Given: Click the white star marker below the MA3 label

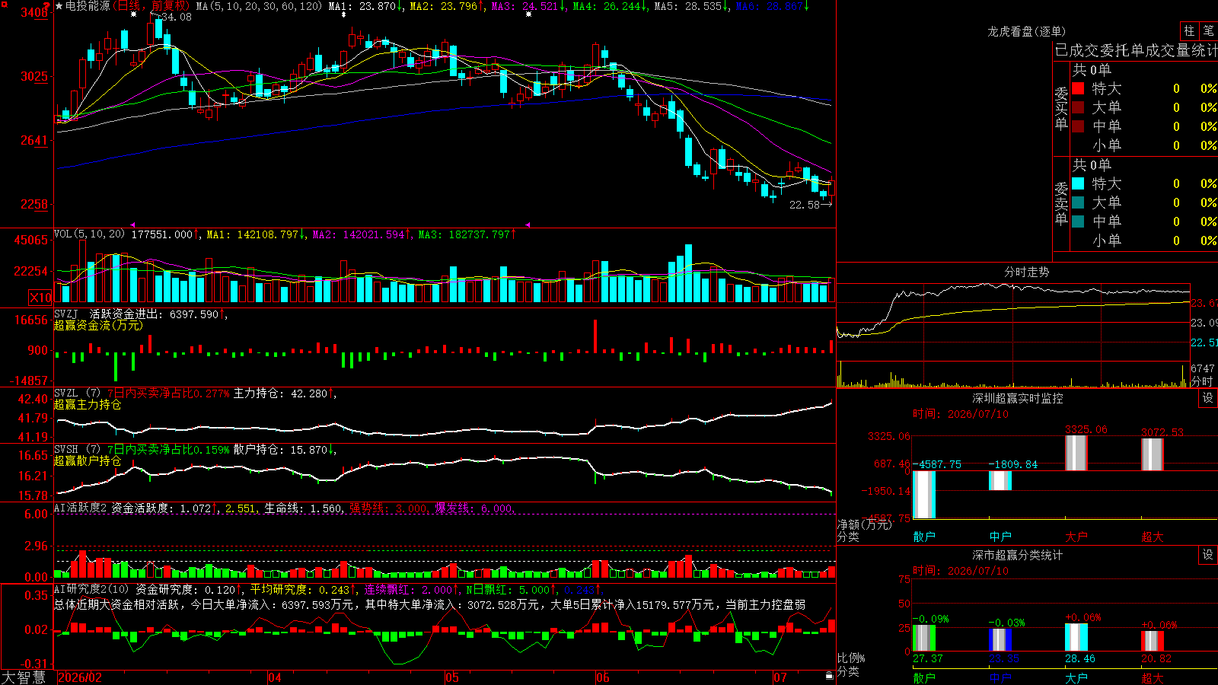Looking at the screenshot, I should [528, 14].
